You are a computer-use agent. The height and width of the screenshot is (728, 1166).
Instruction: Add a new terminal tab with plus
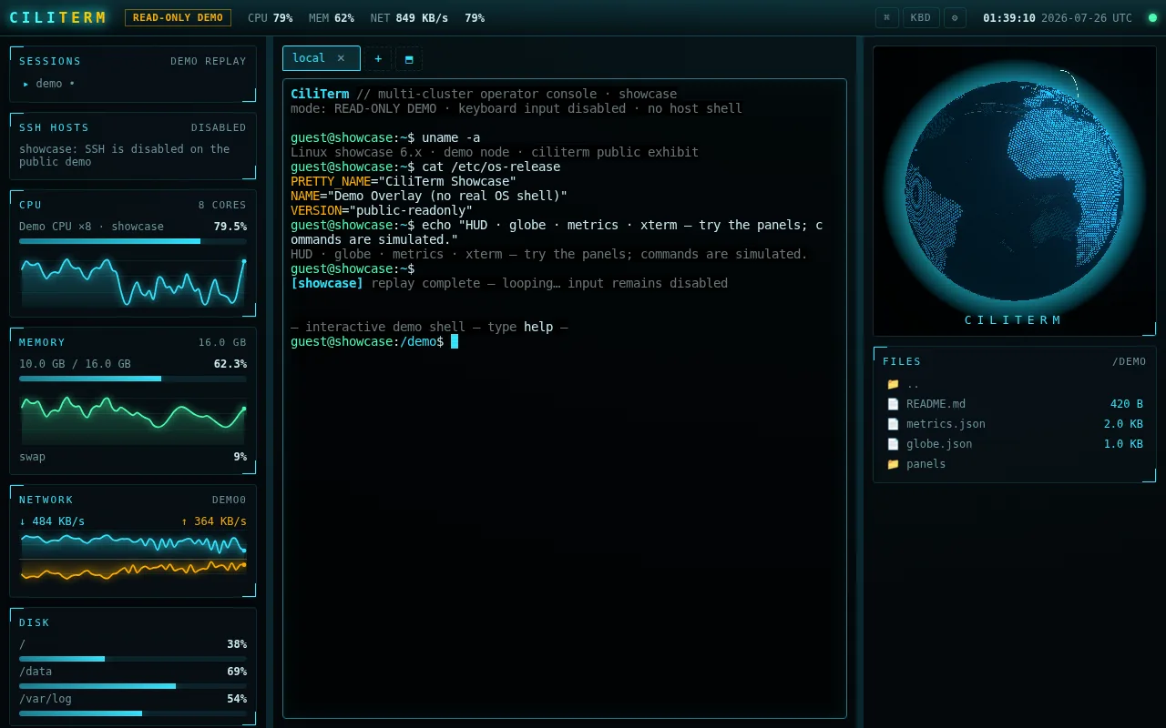378,58
